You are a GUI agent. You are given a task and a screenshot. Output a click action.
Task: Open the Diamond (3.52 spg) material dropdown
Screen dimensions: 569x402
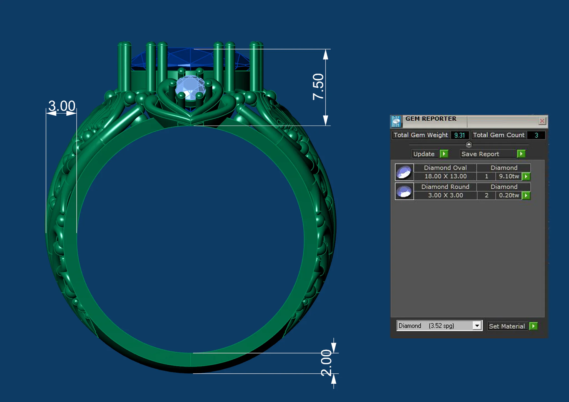pos(477,325)
